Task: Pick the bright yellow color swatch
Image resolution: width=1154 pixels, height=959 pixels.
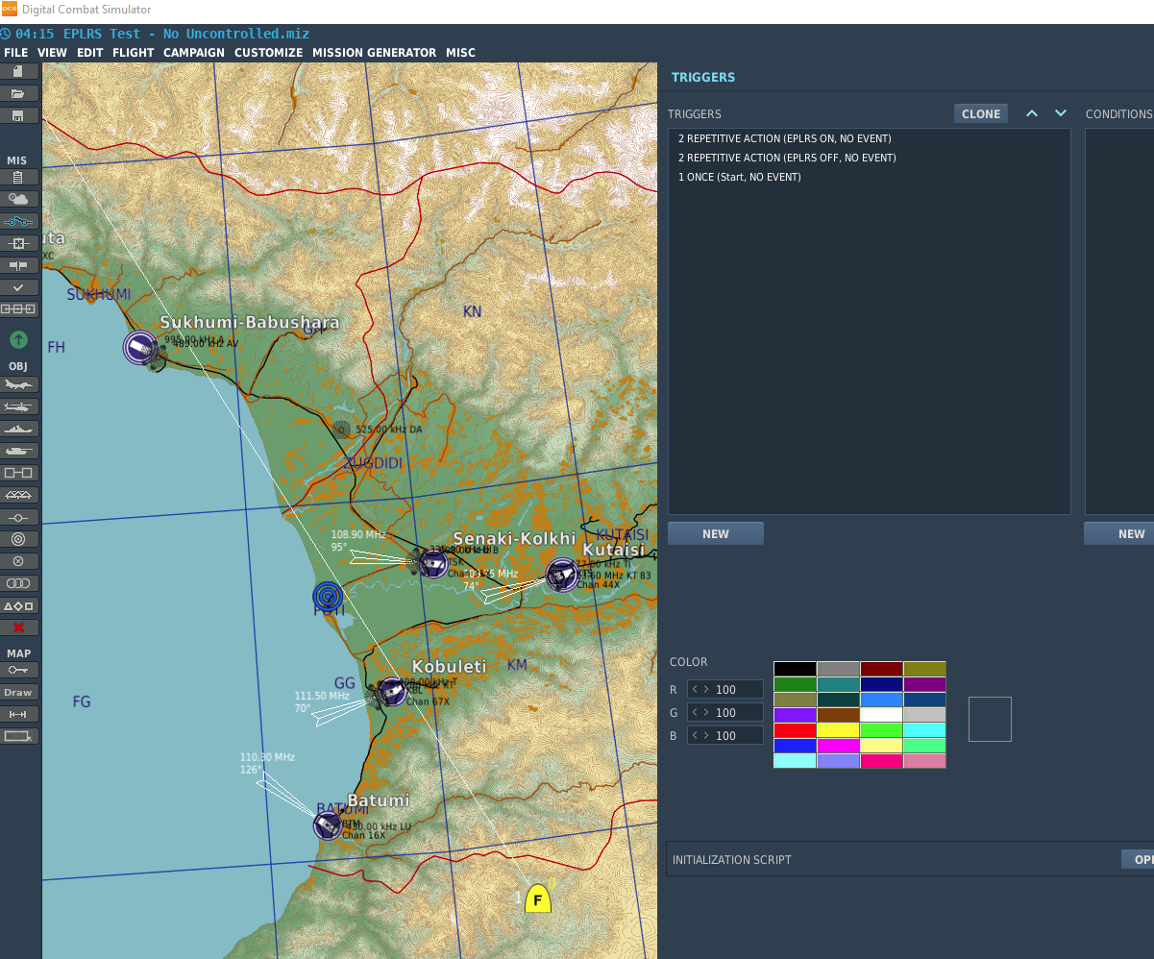Action: pos(838,730)
